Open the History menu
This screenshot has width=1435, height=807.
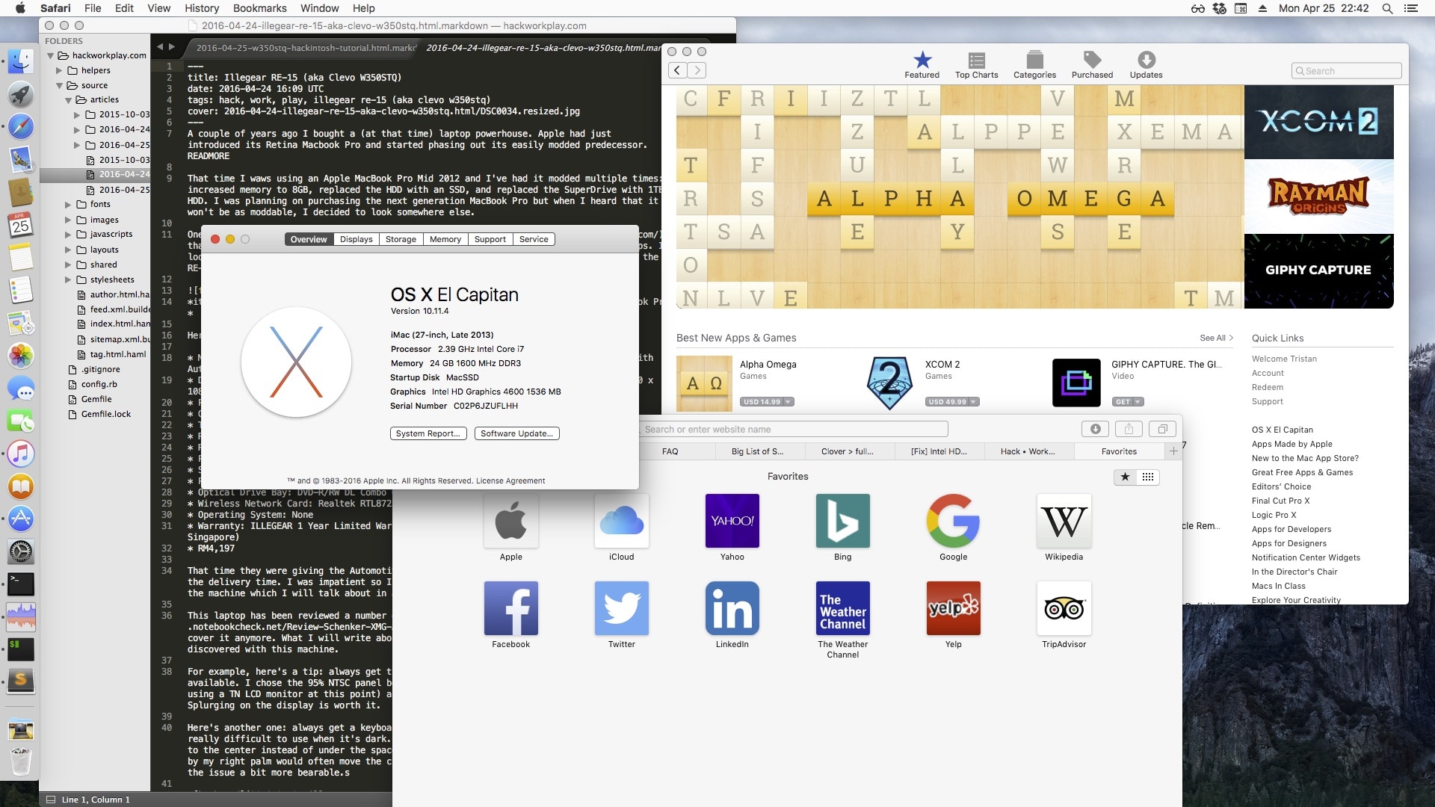coord(202,8)
